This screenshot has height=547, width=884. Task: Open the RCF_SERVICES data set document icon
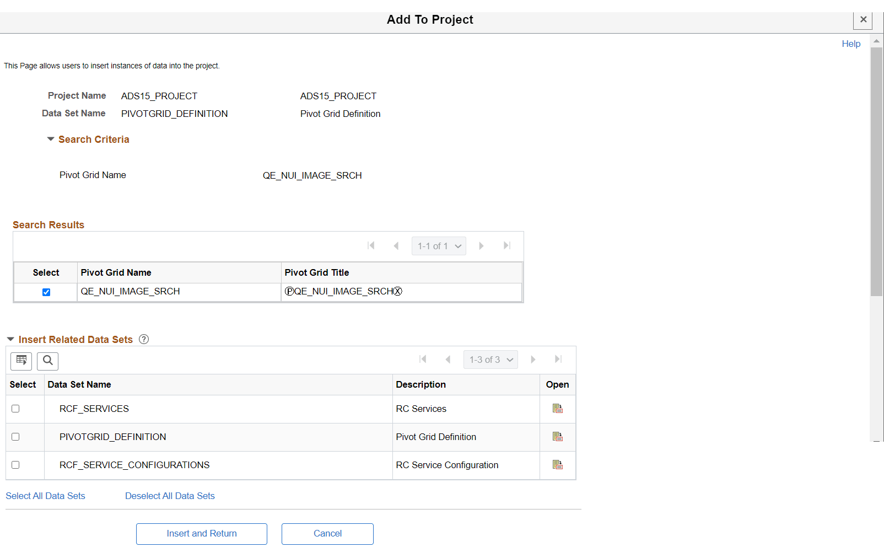click(557, 409)
